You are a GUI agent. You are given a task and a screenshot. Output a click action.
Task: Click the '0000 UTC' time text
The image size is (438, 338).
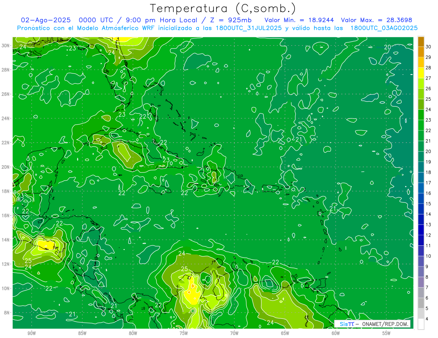click(97, 20)
